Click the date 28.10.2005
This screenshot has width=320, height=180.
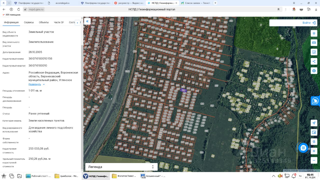(35, 52)
